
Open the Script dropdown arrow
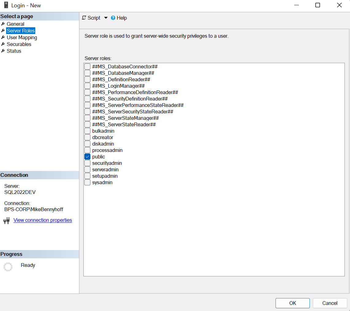(106, 18)
